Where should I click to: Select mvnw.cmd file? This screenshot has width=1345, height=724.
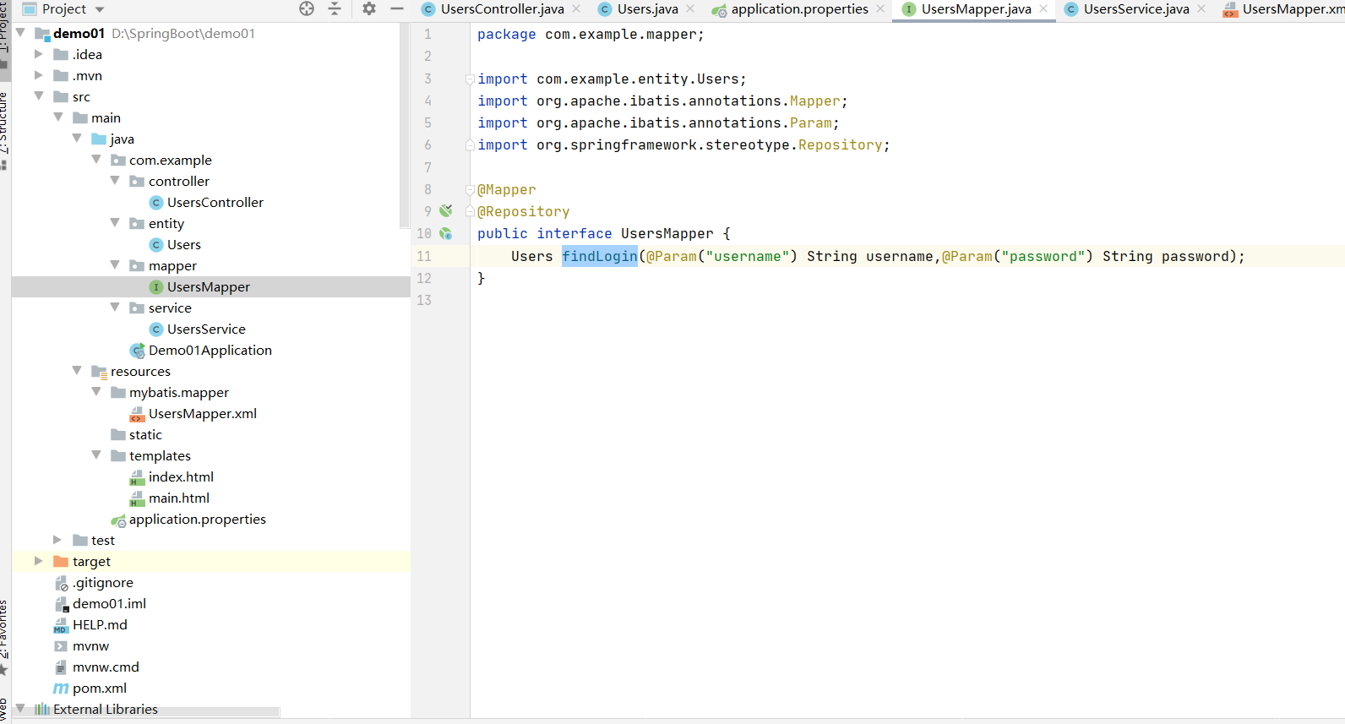coord(96,667)
